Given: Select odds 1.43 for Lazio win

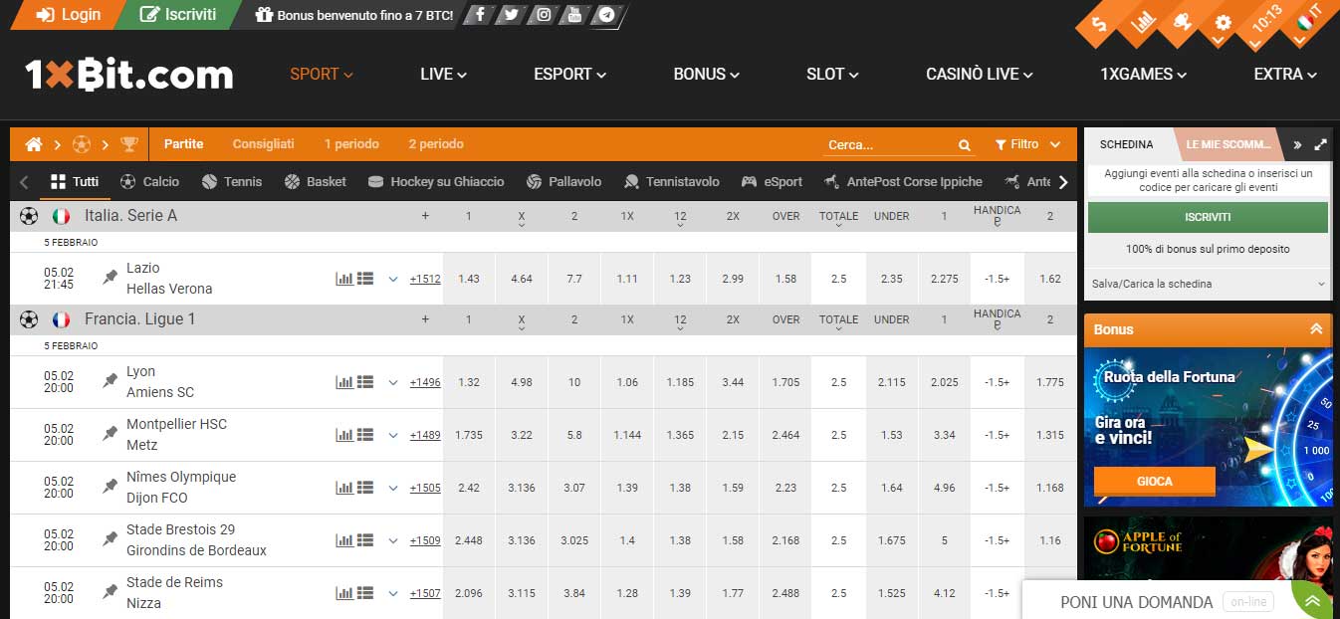Looking at the screenshot, I should 469,279.
